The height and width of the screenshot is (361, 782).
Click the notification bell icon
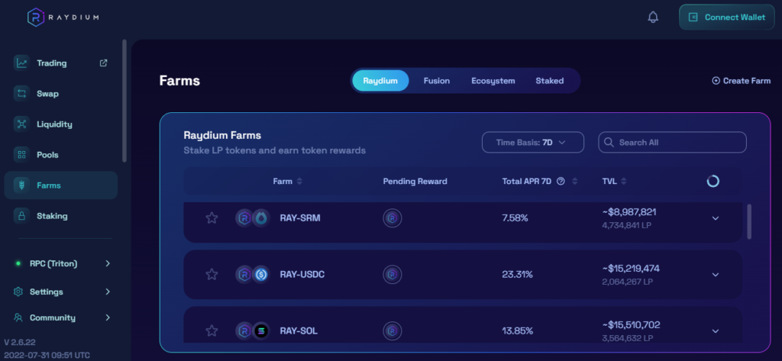point(653,18)
